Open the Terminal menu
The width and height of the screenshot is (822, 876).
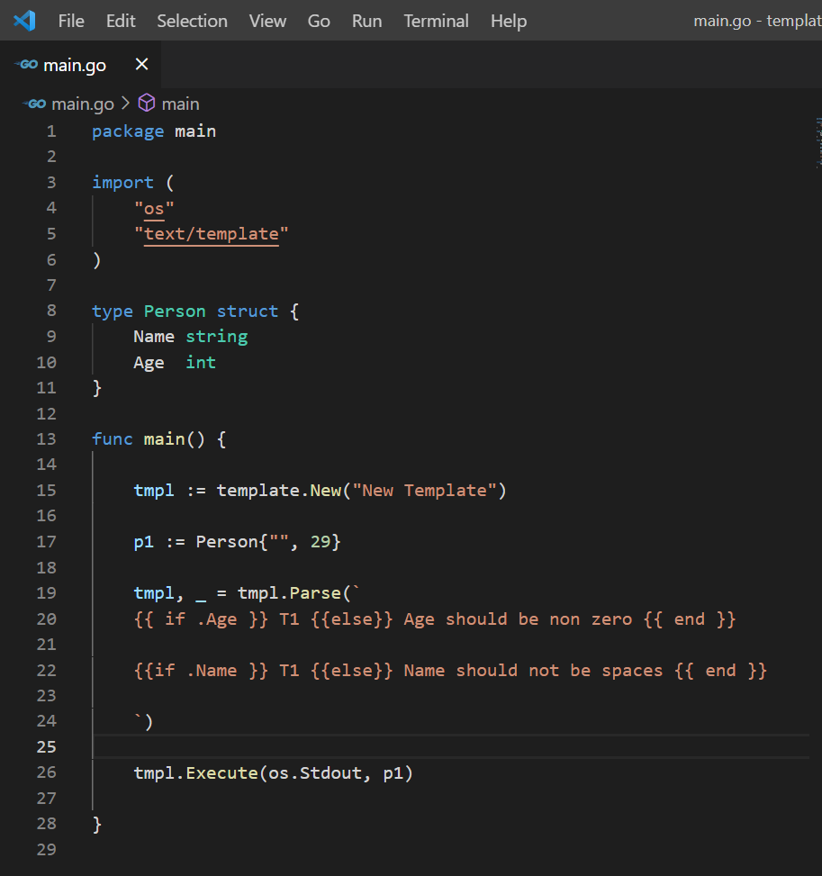coord(436,21)
